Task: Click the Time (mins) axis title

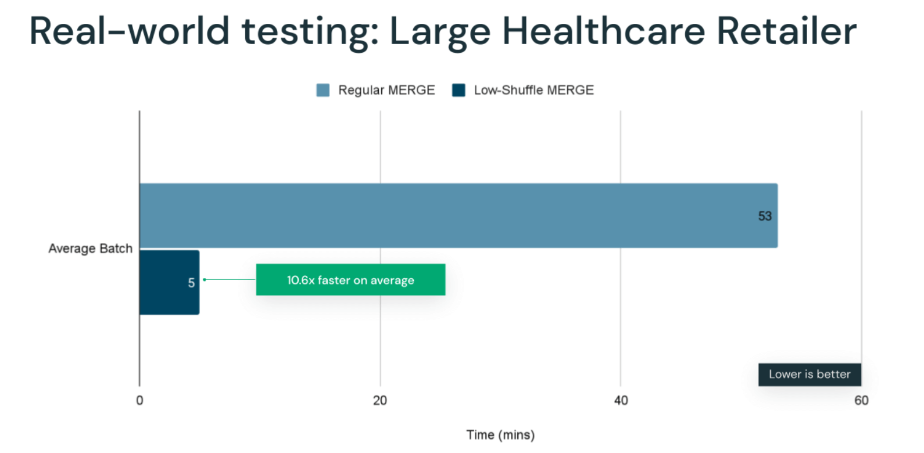Action: [x=500, y=434]
